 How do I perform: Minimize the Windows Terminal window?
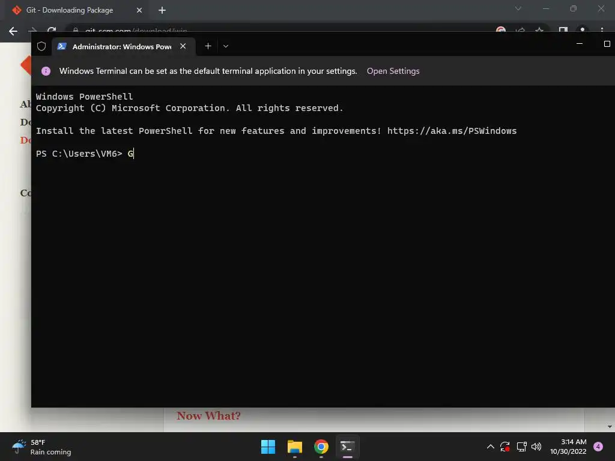pyautogui.click(x=580, y=44)
